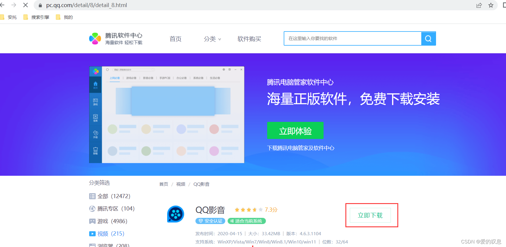This screenshot has width=506, height=247.
Task: Click the 视频 breadcrumb link
Action: 181,184
